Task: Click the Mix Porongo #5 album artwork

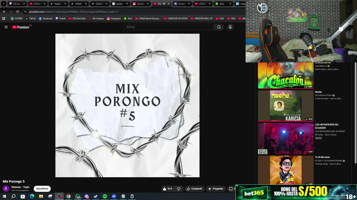Action: [x=127, y=106]
